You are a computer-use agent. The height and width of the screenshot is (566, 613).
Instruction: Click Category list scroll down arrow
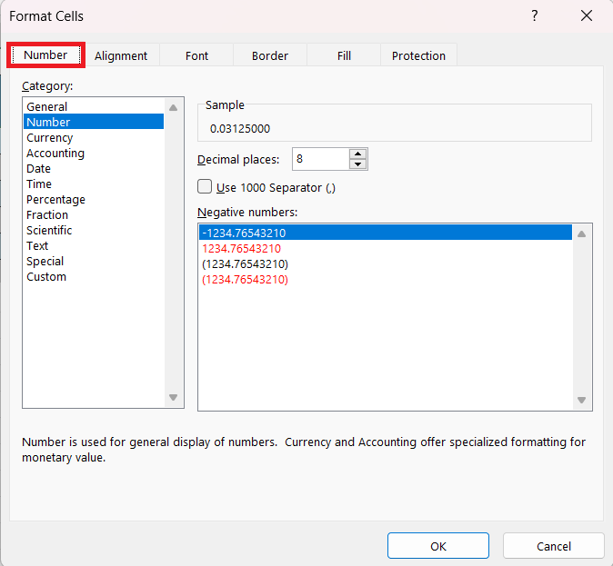point(174,397)
